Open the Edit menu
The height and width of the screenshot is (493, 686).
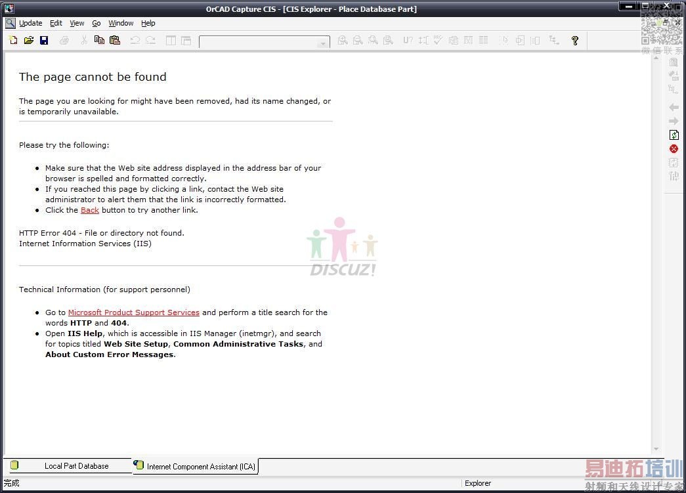56,23
